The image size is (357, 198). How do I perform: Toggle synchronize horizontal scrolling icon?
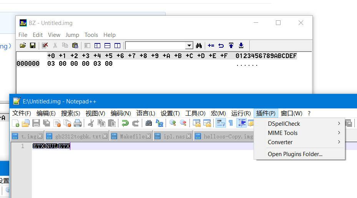[207, 123]
